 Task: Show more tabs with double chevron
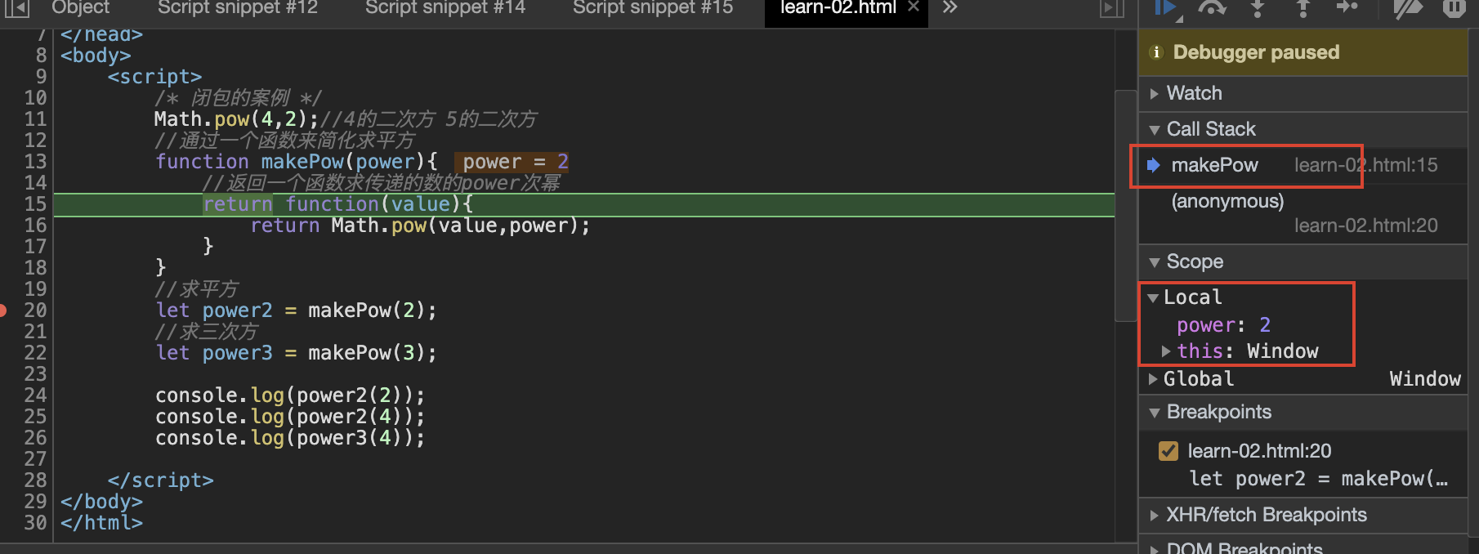[x=950, y=8]
